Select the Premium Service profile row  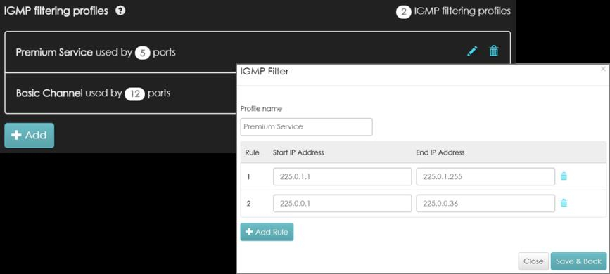coord(257,52)
